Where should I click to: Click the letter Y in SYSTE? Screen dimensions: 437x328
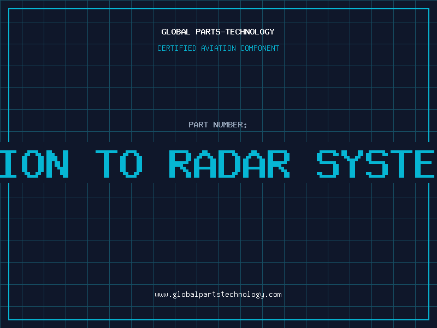click(x=352, y=164)
